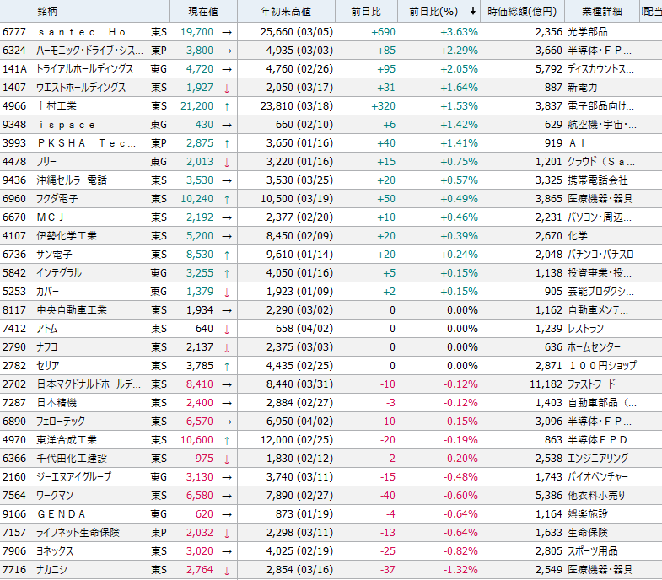Click 中央自動車工業 stock name

point(72,310)
